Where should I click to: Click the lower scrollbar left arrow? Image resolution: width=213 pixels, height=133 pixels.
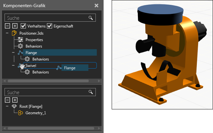[4, 128]
